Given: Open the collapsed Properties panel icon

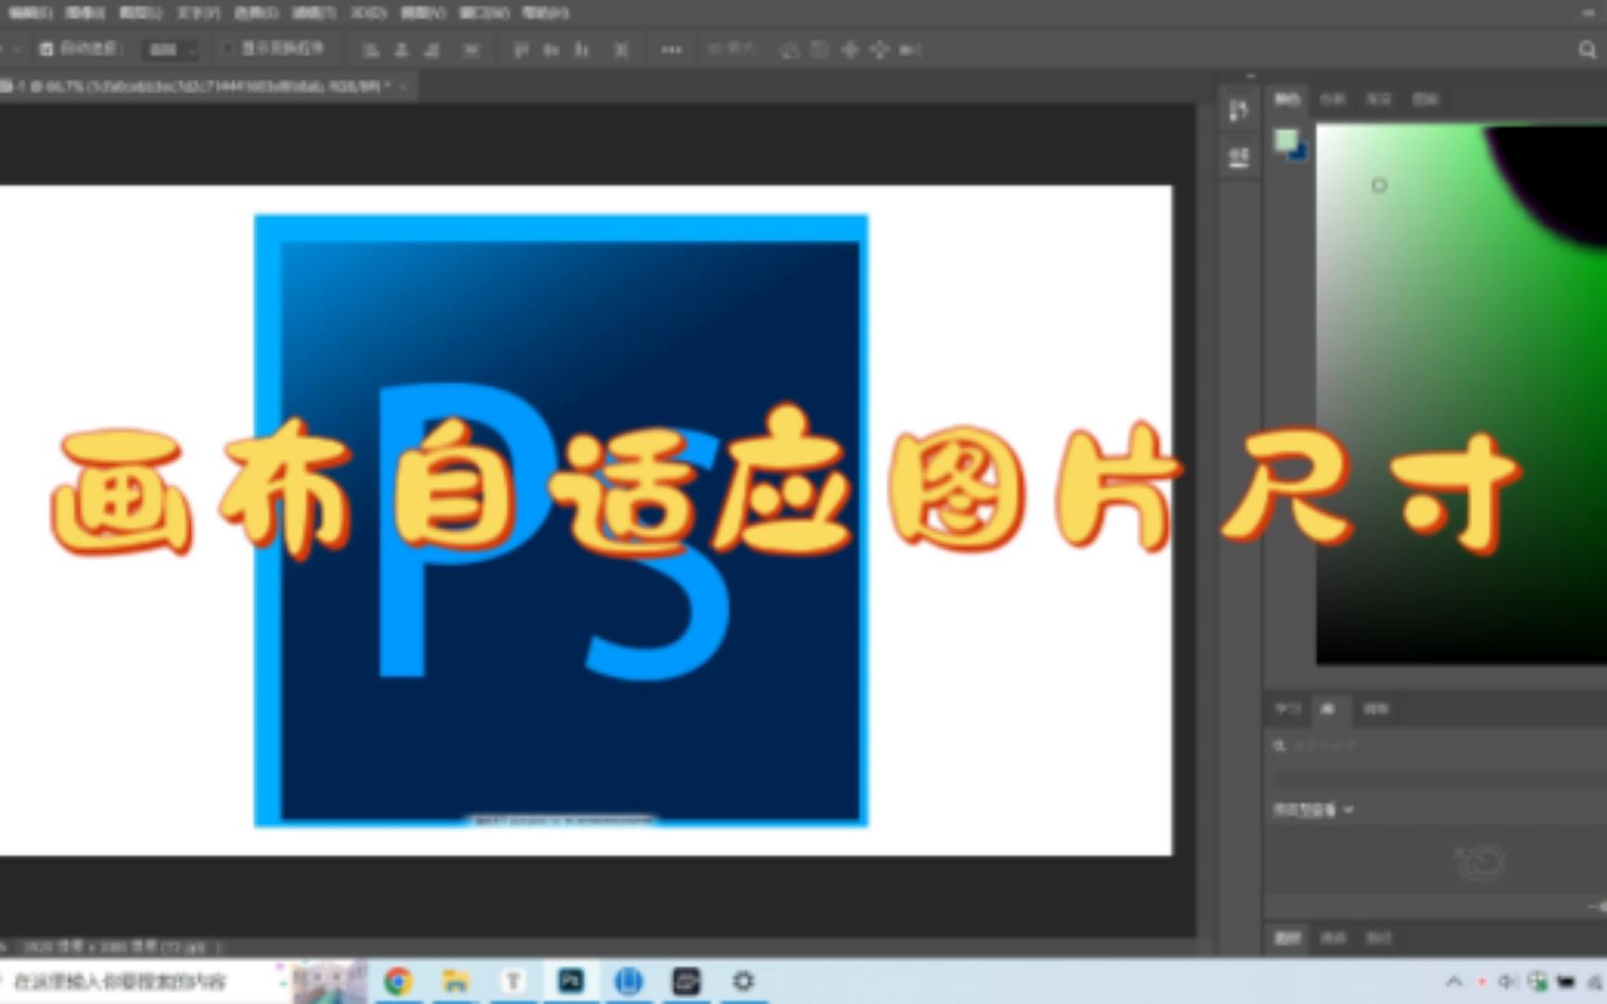Looking at the screenshot, I should point(1239,158).
